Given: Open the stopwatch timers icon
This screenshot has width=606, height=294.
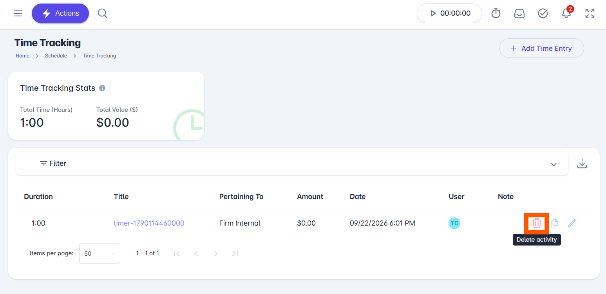Looking at the screenshot, I should click(x=496, y=13).
